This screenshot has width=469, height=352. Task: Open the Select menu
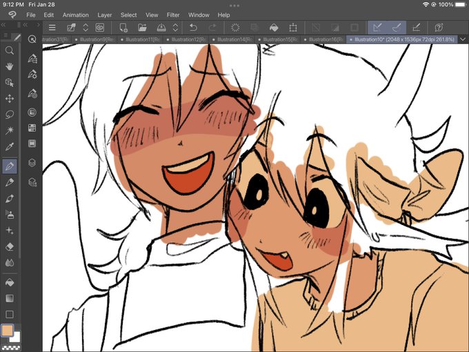point(128,15)
